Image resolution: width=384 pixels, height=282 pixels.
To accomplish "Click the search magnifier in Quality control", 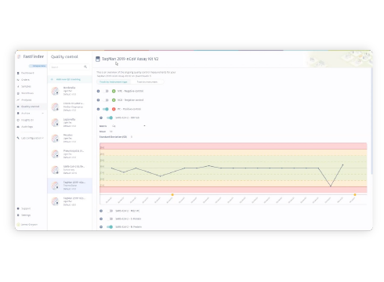I will click(x=85, y=67).
